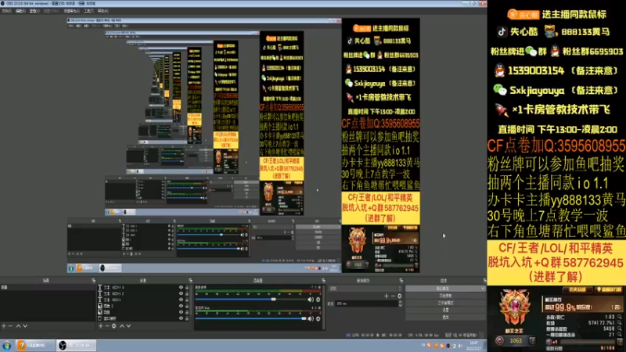The width and height of the screenshot is (626, 352).
Task: Open the 场景集合(S) menu
Action: [x=72, y=11]
